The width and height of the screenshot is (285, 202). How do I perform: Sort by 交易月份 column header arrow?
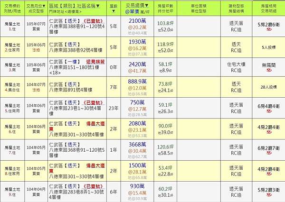(44, 6)
